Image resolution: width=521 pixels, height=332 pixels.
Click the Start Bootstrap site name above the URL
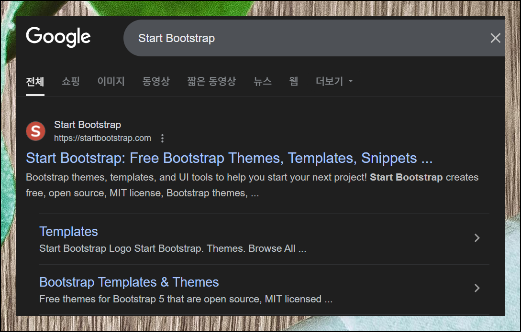click(x=88, y=125)
